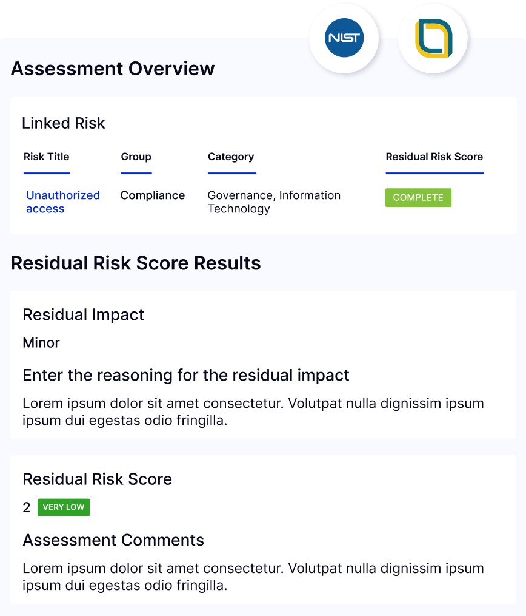Image resolution: width=526 pixels, height=616 pixels.
Task: Click the green COMPLETE status badge
Action: click(x=418, y=198)
